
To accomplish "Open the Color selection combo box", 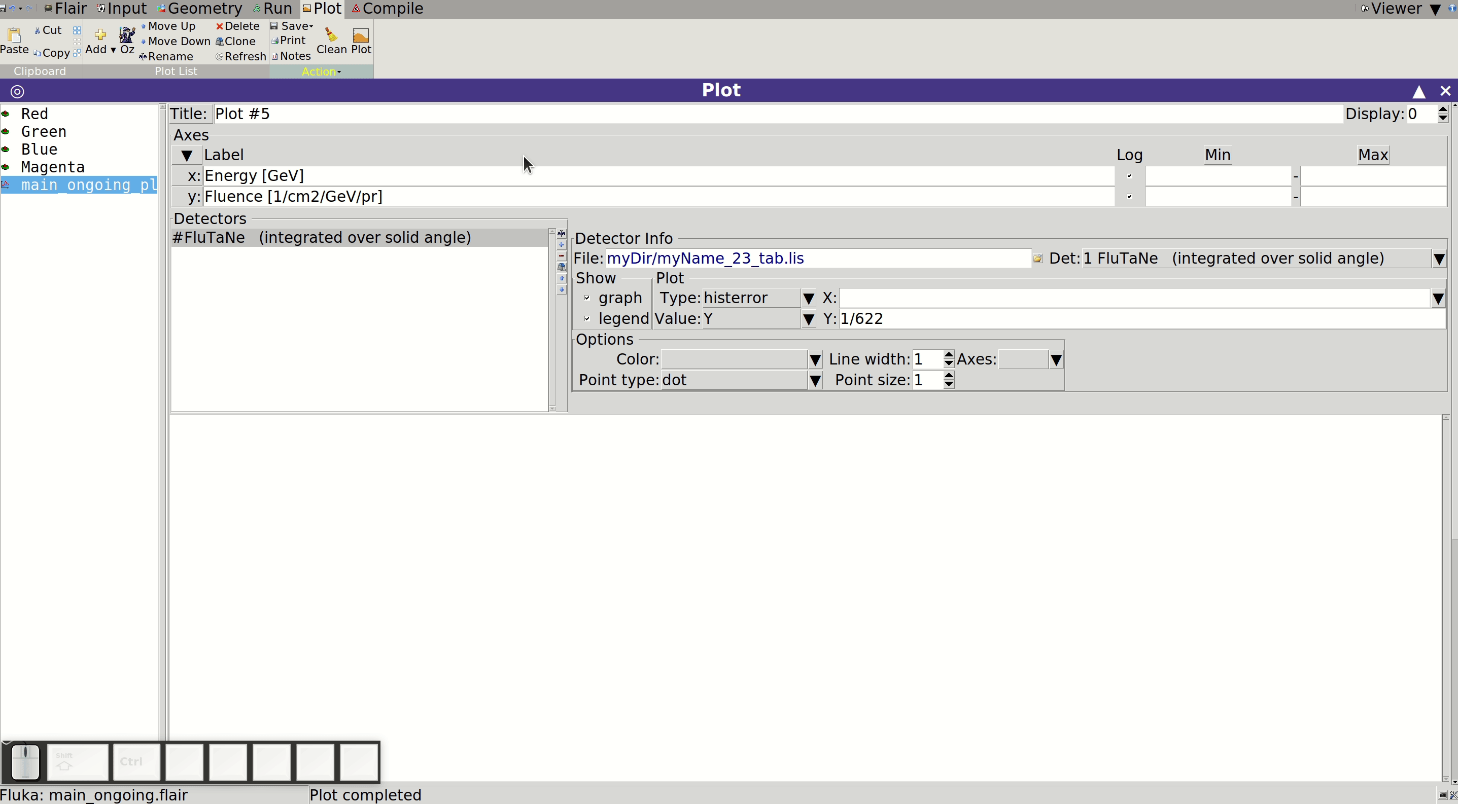I will pos(742,359).
